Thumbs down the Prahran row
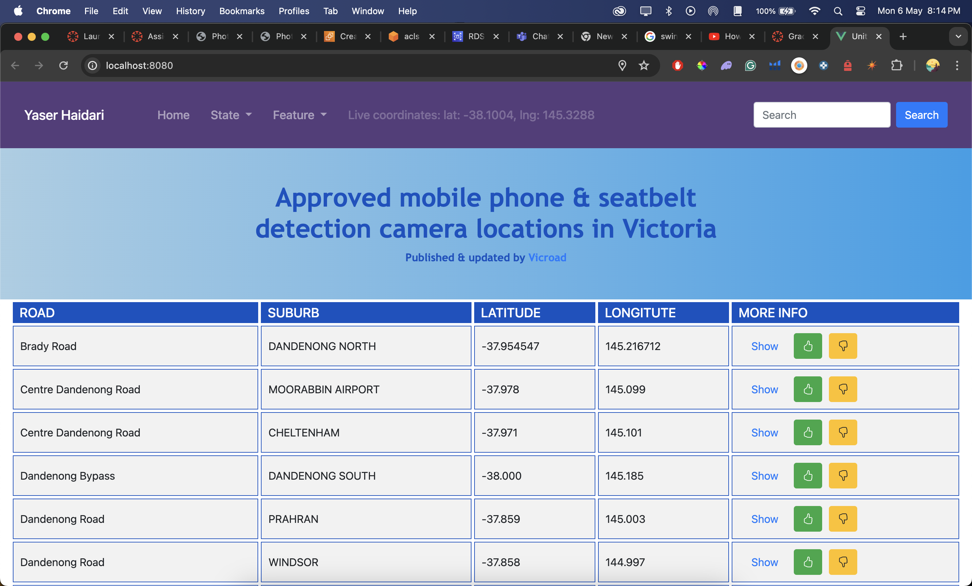Screen dimensions: 972x586 tap(843, 519)
